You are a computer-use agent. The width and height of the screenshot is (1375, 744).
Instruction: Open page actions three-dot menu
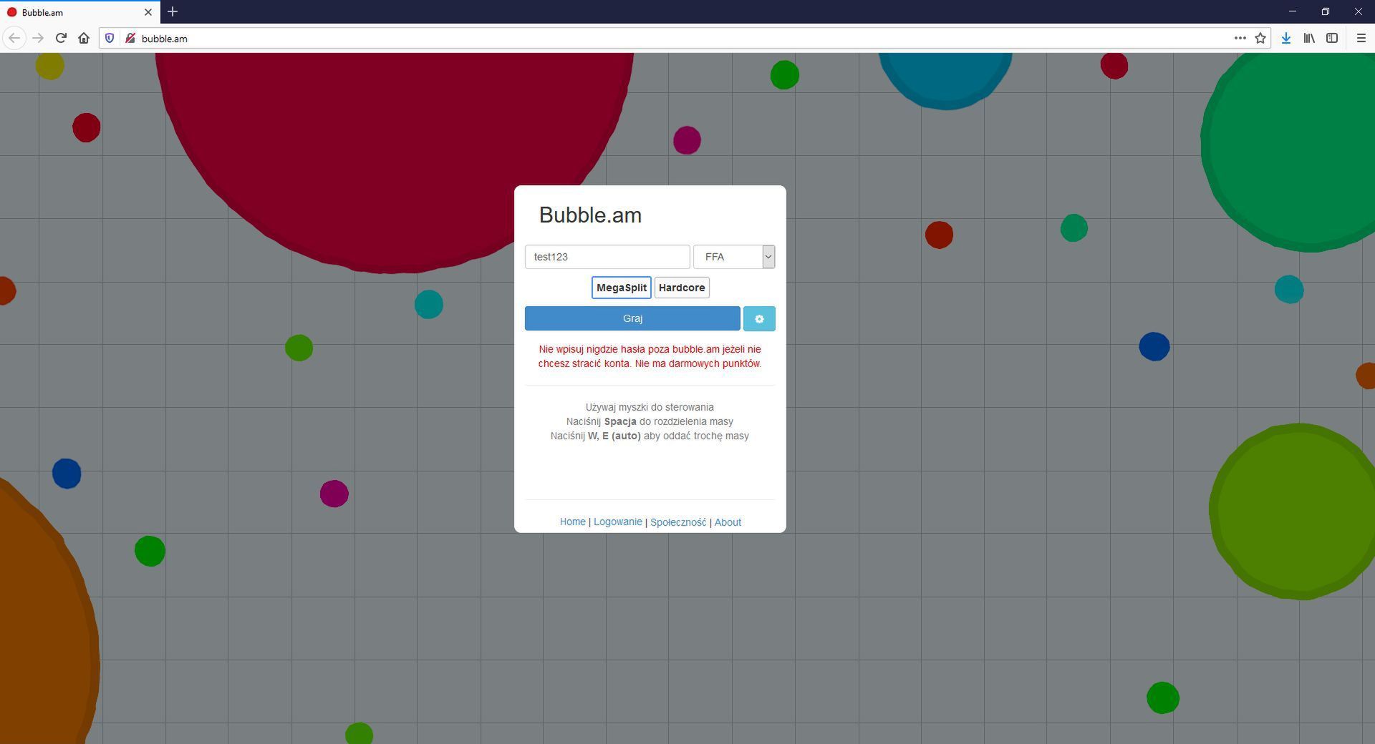[1240, 39]
